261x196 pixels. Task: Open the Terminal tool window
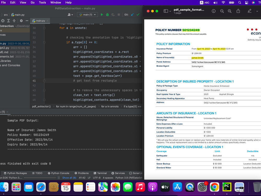point(100,173)
